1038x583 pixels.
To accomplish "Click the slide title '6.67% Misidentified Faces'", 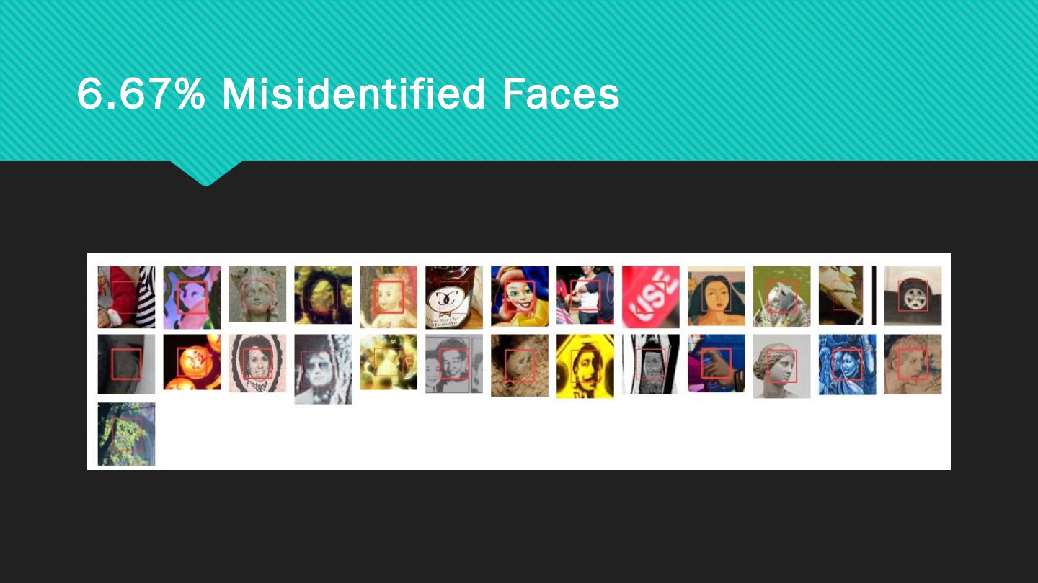I will coord(348,94).
